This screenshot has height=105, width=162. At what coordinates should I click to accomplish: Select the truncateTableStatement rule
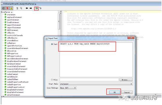pos(17,69)
